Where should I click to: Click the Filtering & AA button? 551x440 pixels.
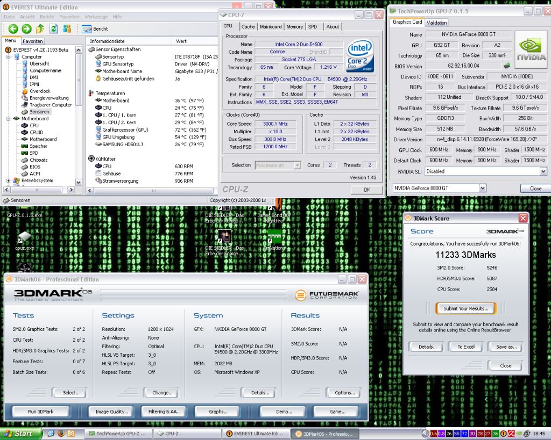pyautogui.click(x=164, y=412)
